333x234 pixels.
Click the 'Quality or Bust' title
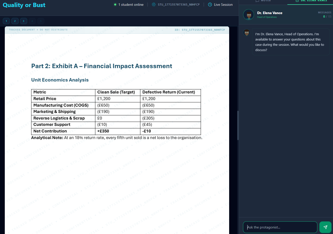[x=24, y=5]
